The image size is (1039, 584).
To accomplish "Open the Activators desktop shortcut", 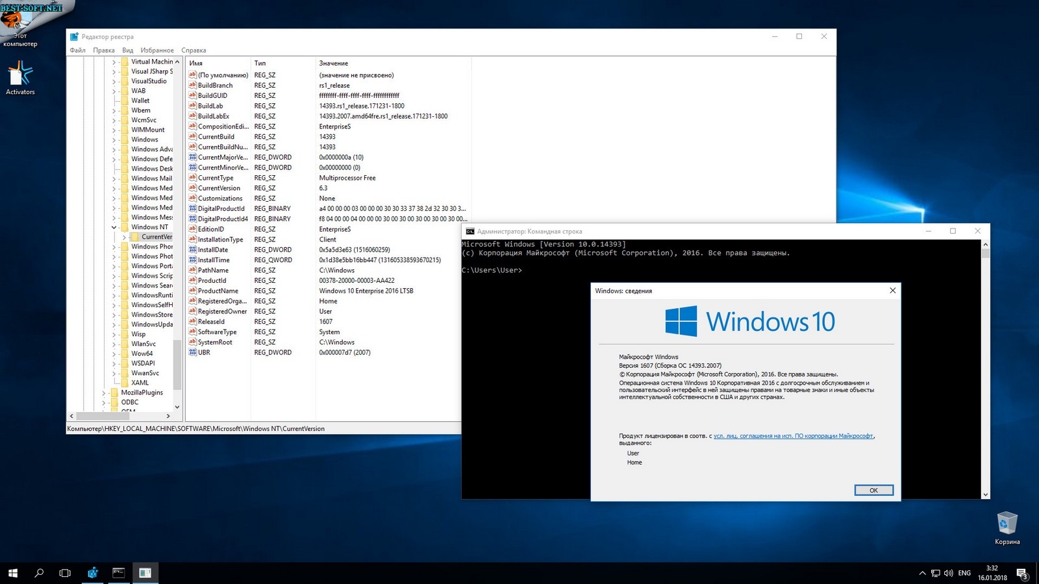I will tap(20, 78).
